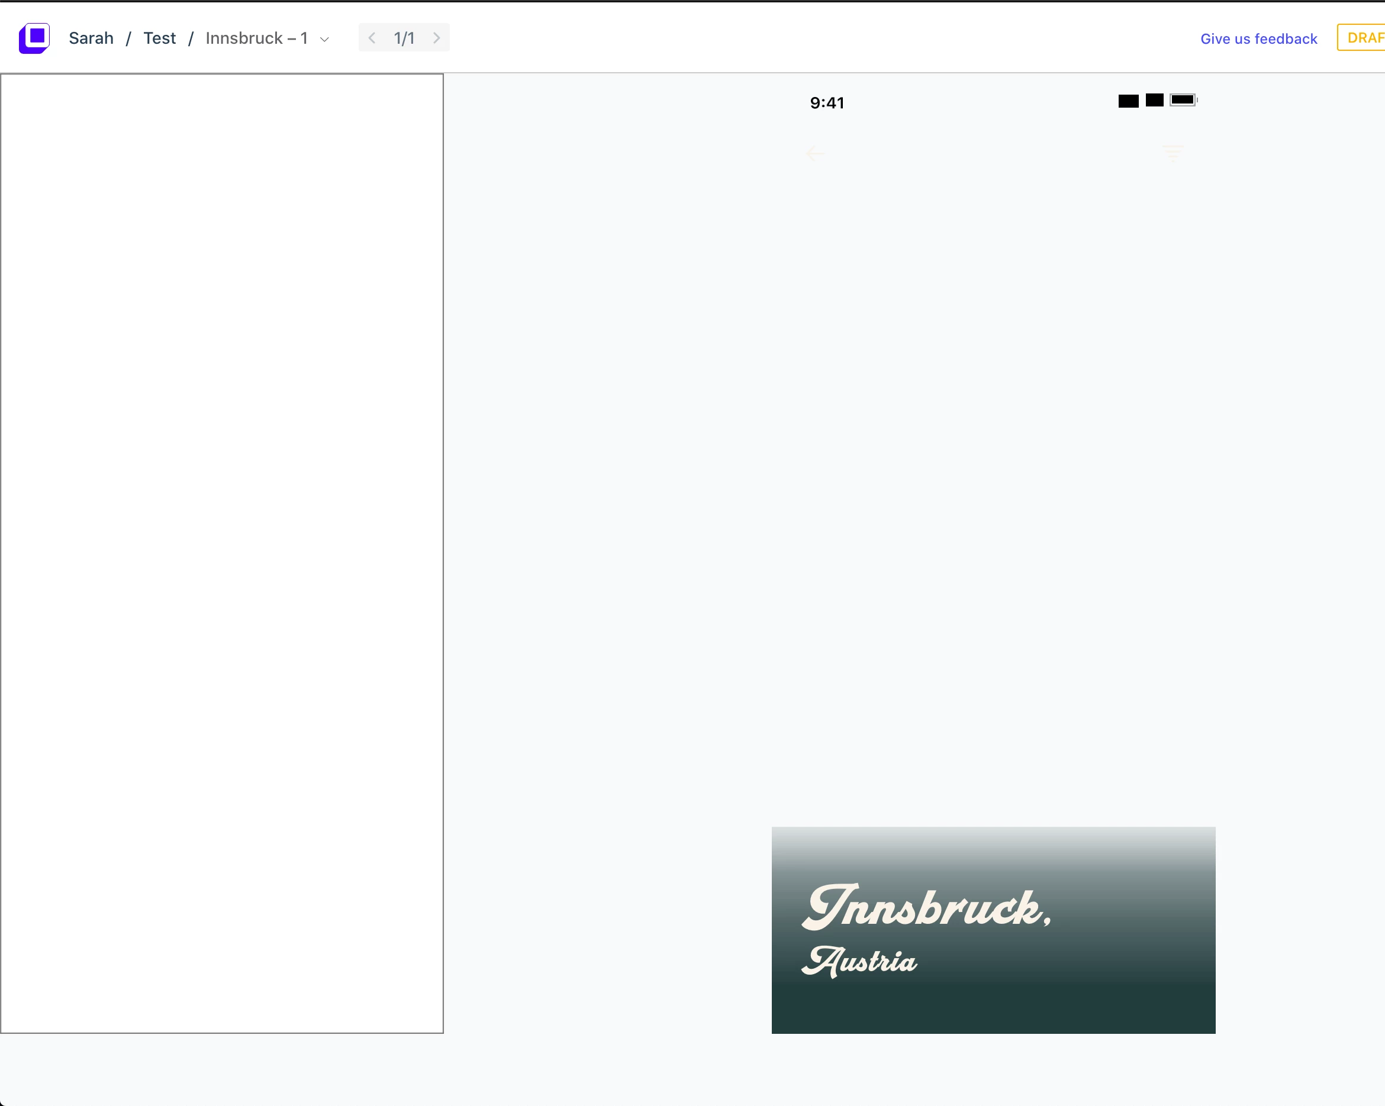Click the wifi block in mockup status bar
The width and height of the screenshot is (1385, 1106).
pyautogui.click(x=1154, y=100)
